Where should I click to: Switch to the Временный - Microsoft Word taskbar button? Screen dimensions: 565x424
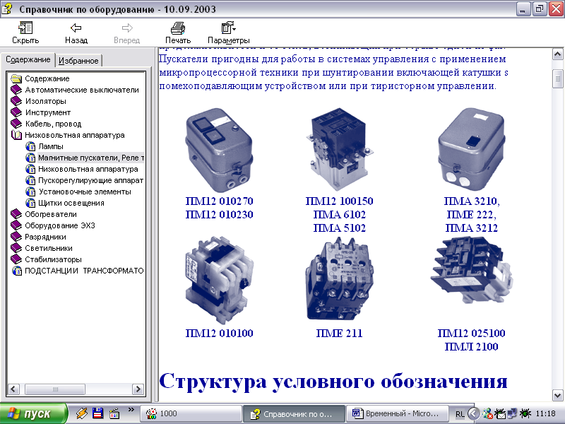pos(397,413)
